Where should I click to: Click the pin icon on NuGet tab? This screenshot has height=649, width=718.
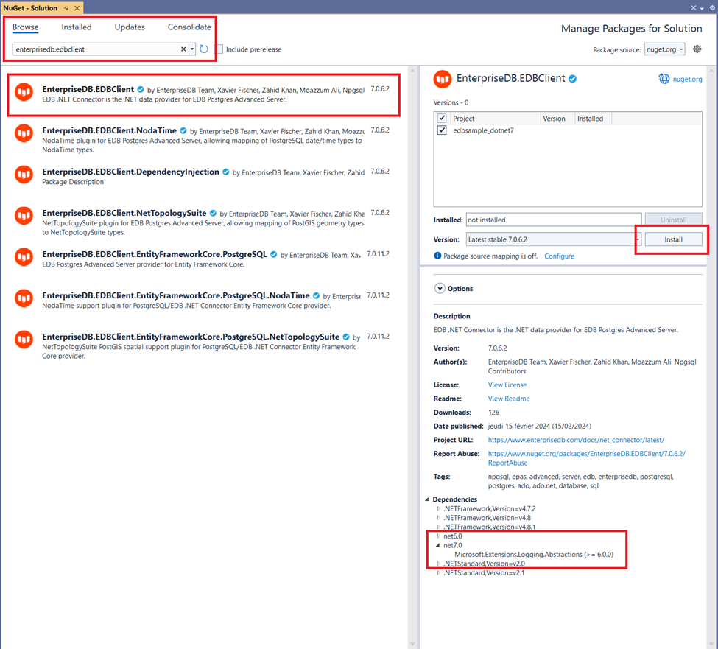point(66,7)
